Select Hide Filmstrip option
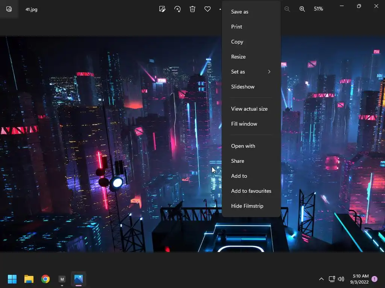 coord(251,206)
